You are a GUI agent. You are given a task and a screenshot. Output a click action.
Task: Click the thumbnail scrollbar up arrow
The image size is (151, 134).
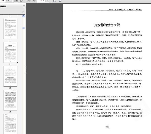23,16
